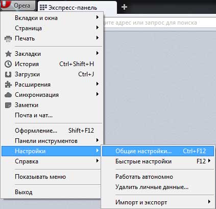Choose Почта и чат menu entry

(52, 115)
